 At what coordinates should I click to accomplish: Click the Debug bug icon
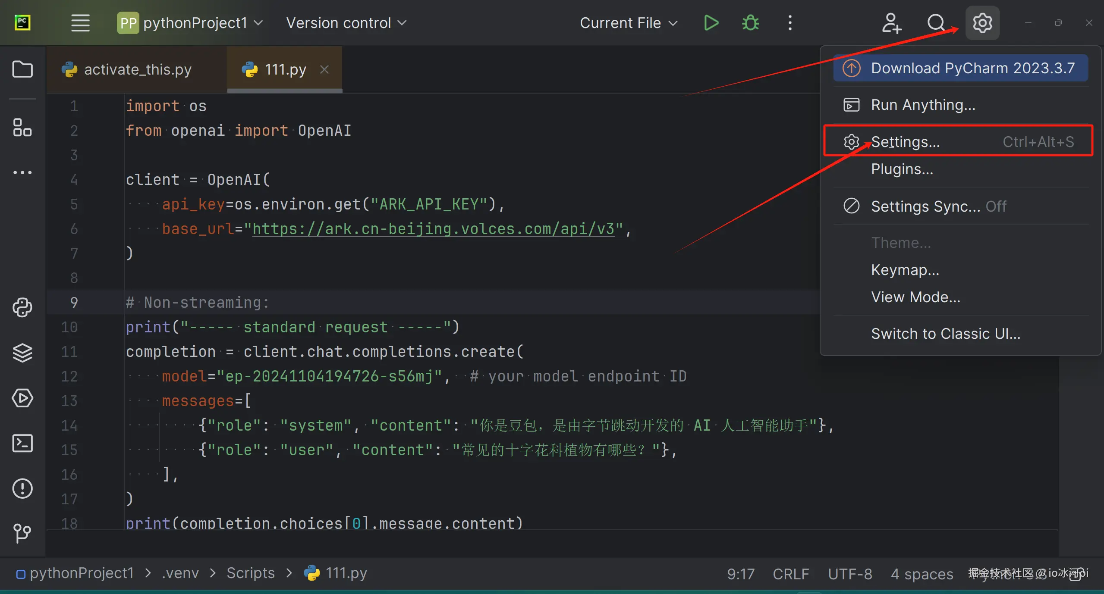pos(750,23)
